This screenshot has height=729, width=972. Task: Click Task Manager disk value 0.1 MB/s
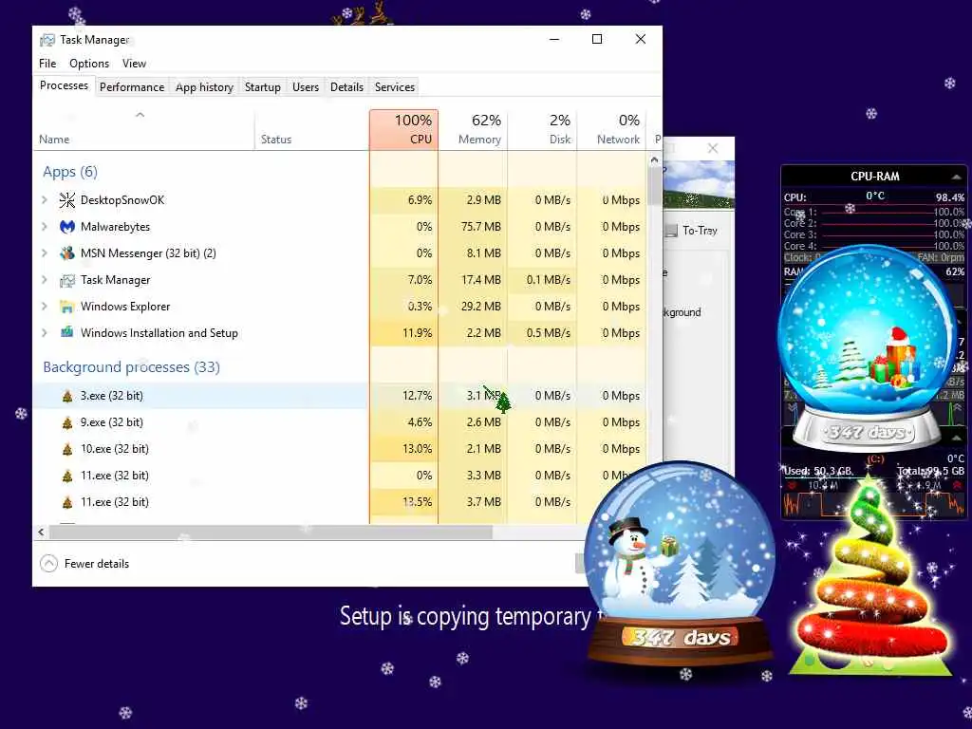pos(548,280)
